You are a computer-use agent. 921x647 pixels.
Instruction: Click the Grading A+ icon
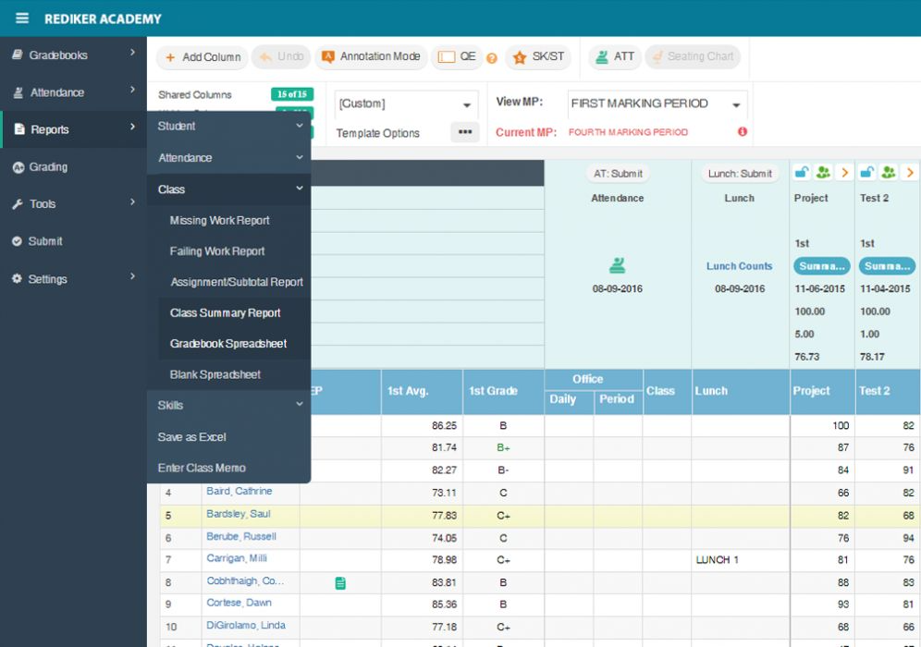coord(18,166)
